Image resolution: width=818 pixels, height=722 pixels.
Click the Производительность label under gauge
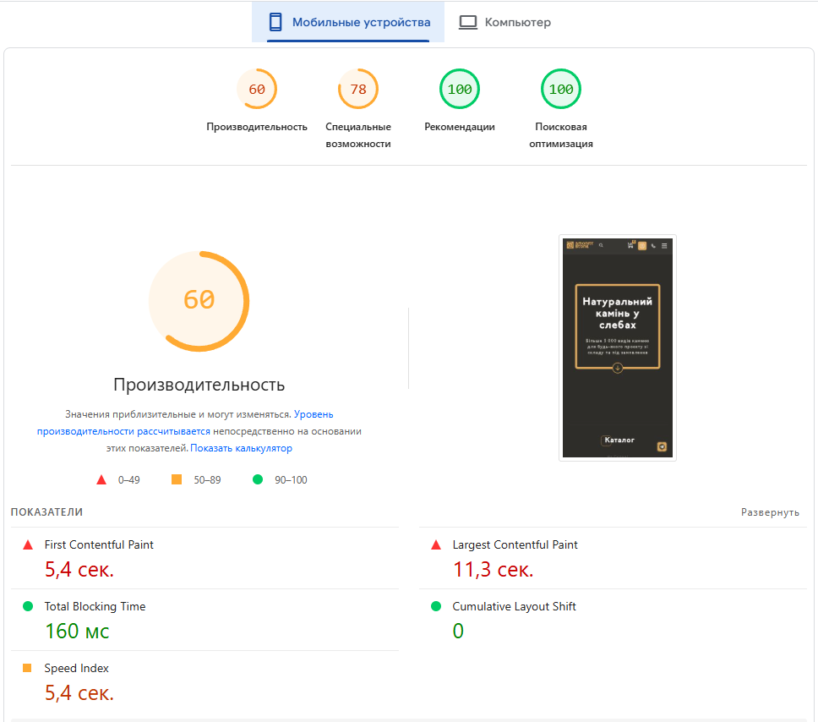pos(257,127)
